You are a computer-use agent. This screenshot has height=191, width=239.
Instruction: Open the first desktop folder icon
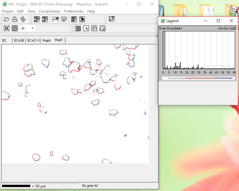click(180, 10)
